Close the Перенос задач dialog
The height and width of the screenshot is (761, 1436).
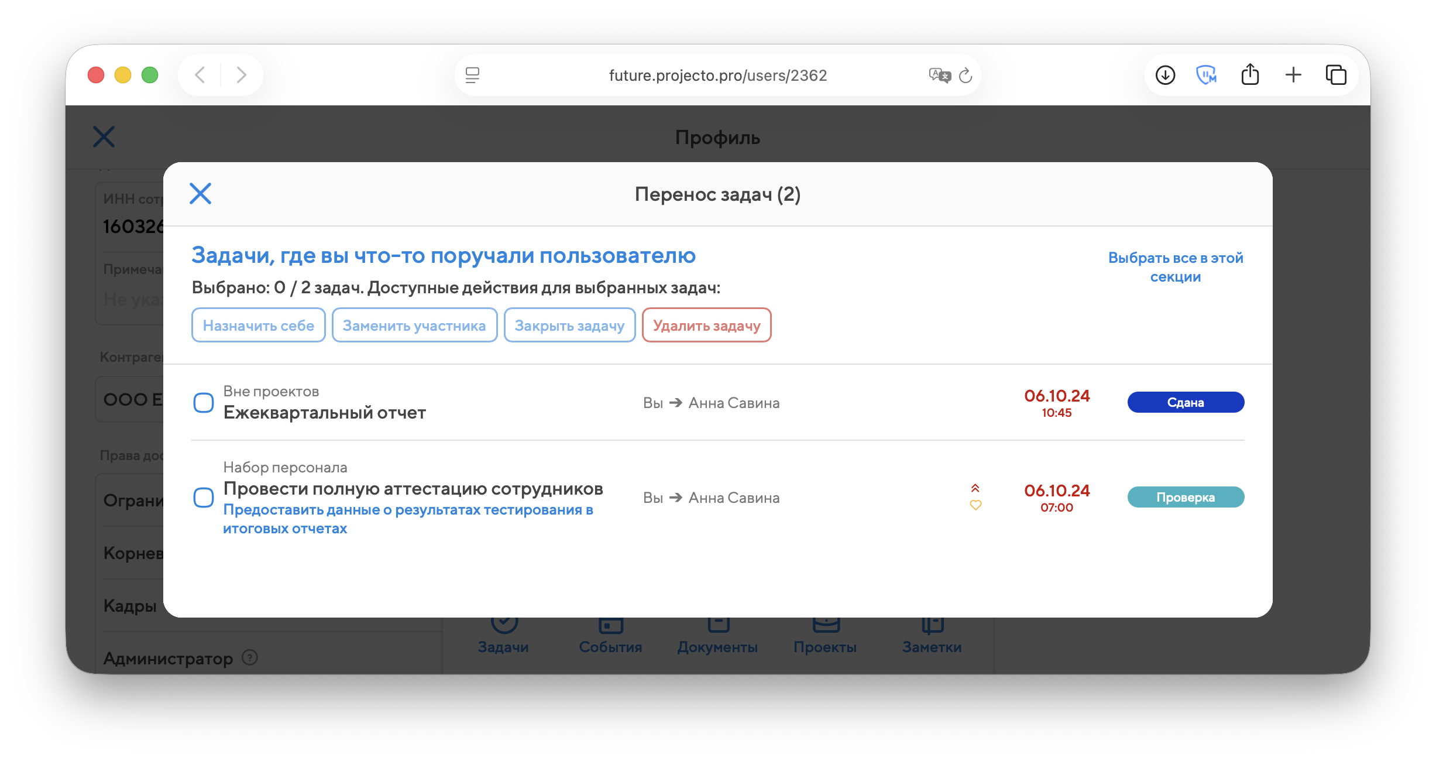point(200,193)
